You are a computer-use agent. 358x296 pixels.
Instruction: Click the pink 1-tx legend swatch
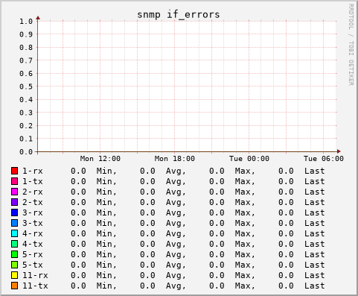15,181
